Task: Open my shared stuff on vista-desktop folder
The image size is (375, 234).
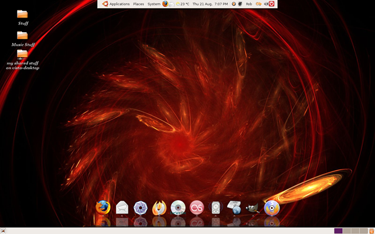Action: 22,54
